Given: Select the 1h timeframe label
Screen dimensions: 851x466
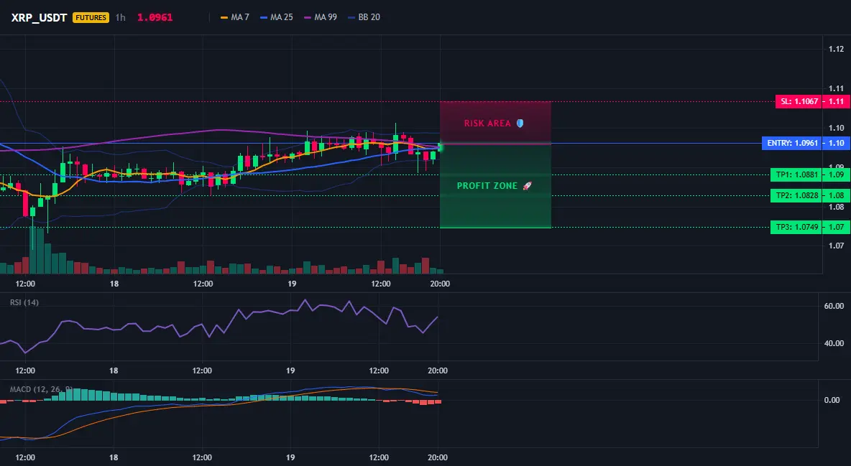Looking at the screenshot, I should pos(121,17).
